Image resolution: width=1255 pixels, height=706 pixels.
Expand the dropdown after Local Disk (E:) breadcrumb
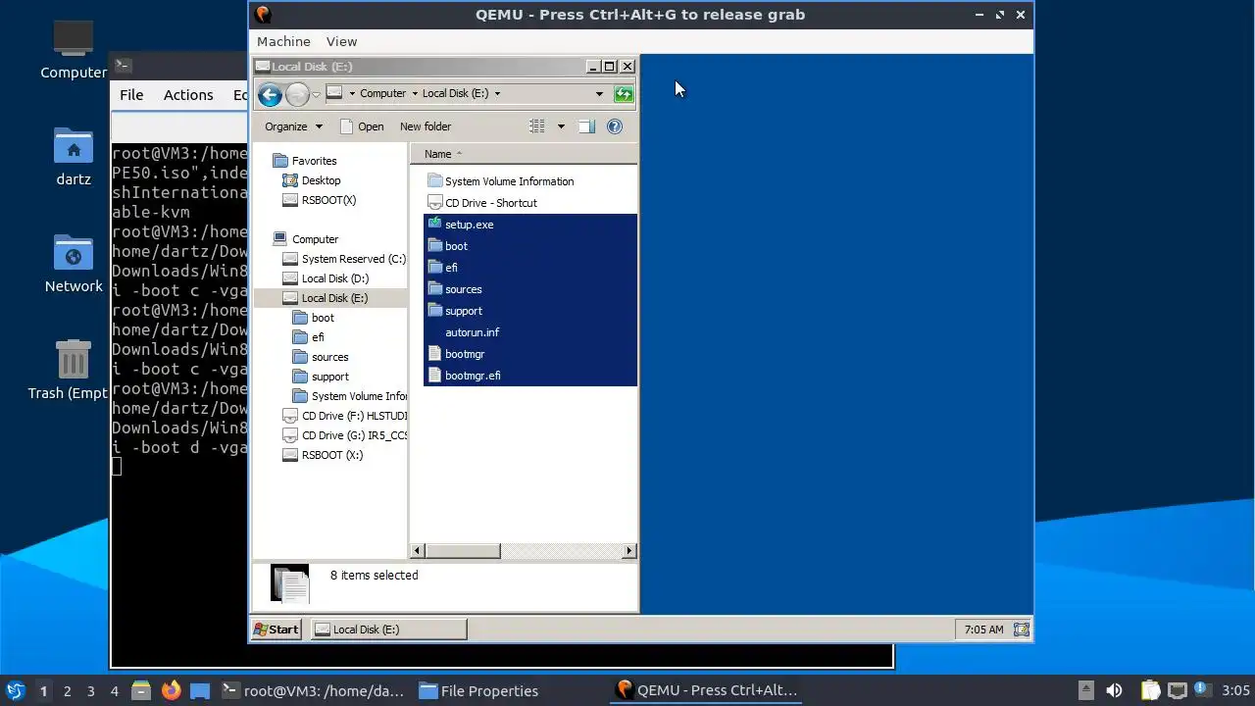coord(497,94)
